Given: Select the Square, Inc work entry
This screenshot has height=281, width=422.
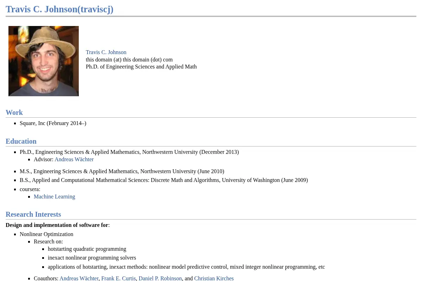Looking at the screenshot, I should pyautogui.click(x=53, y=123).
